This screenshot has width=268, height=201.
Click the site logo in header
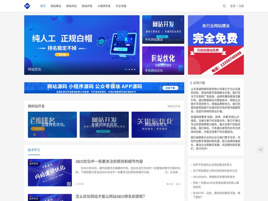27,6
